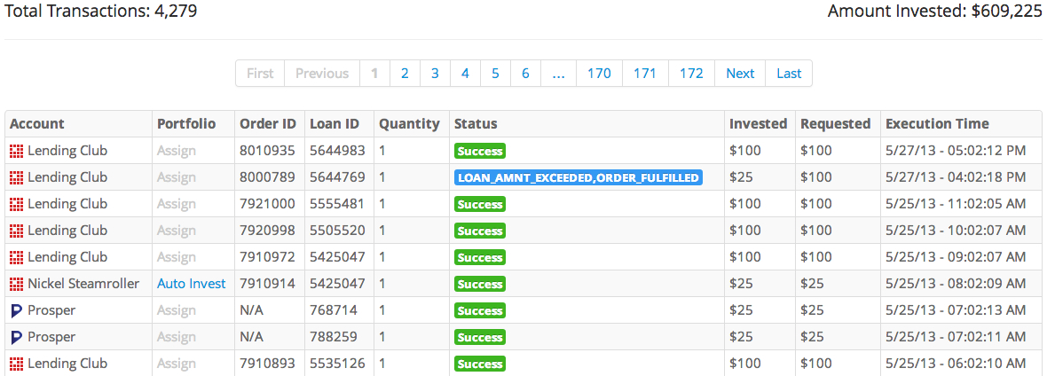Go to pagination page 4
This screenshot has height=376, width=1055.
[x=465, y=74]
